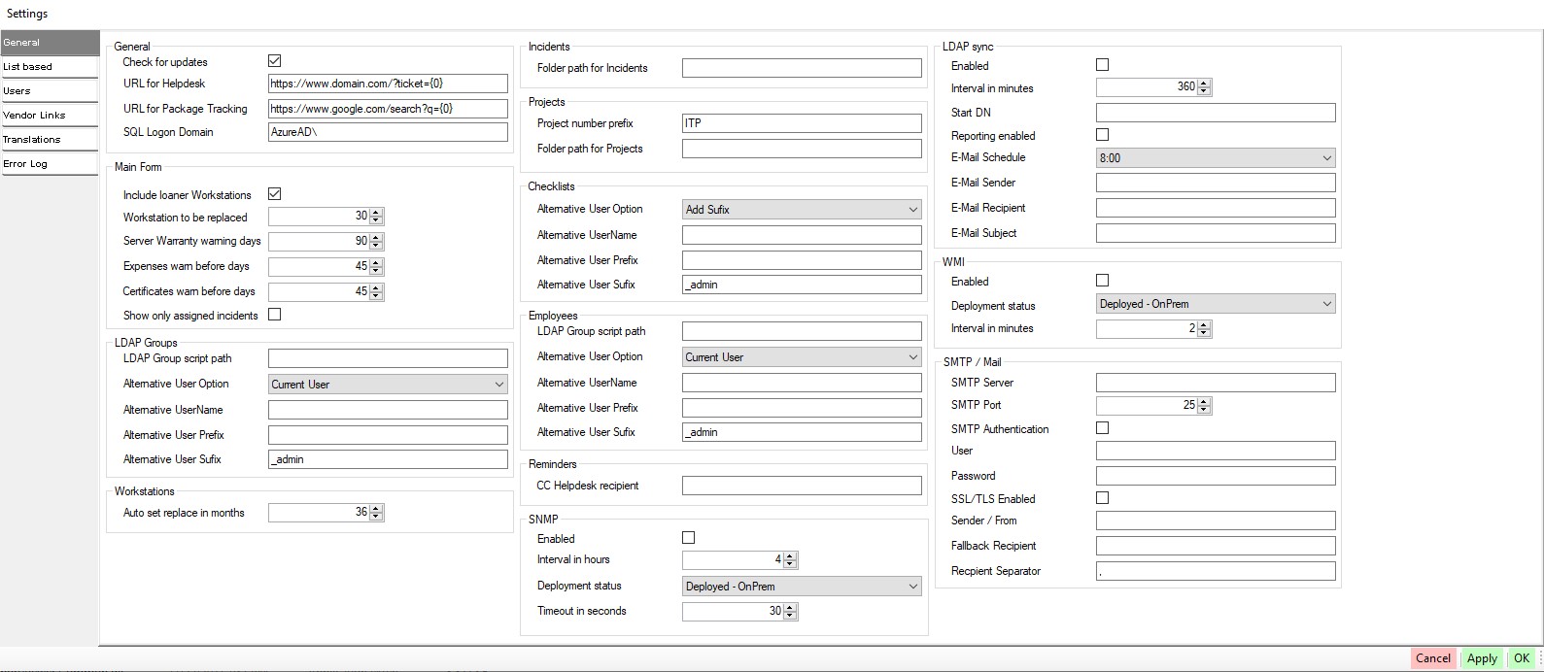Image resolution: width=1544 pixels, height=672 pixels.
Task: Tick Reporting enabled checkbox
Action: tap(1103, 135)
